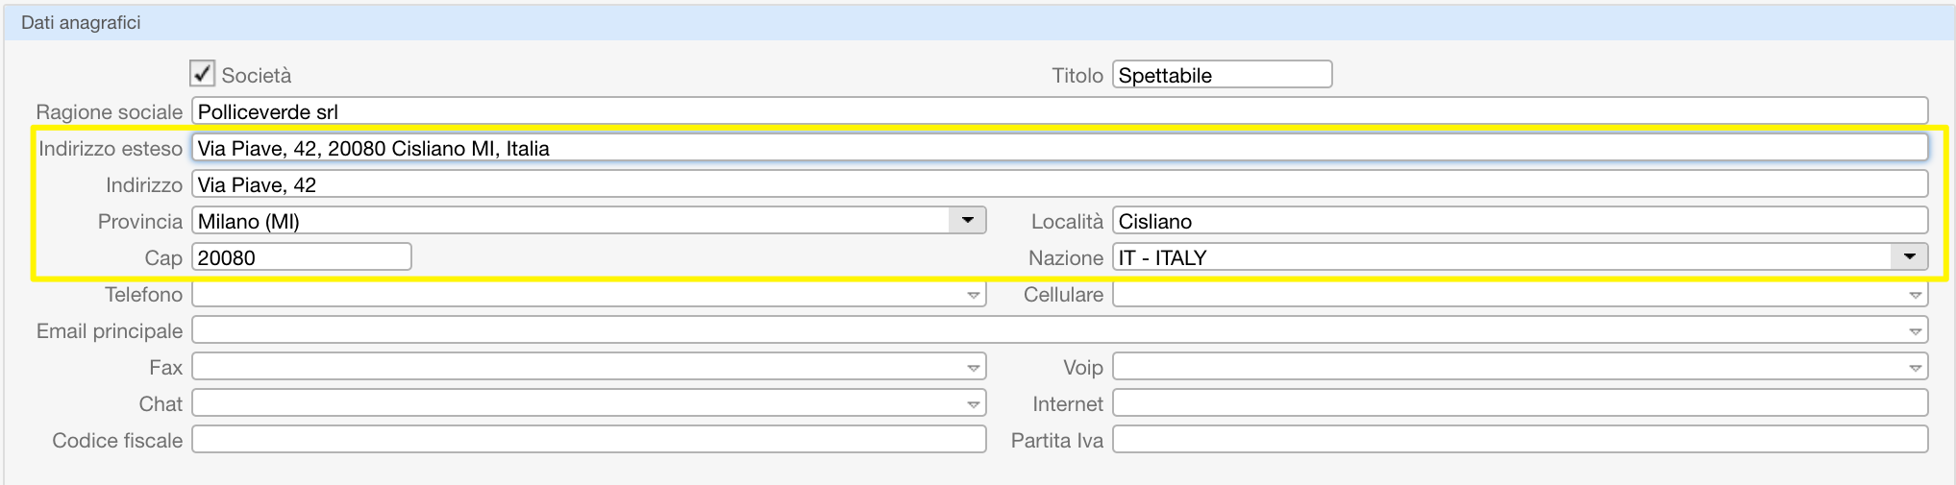Screen dimensions: 1956x485
Task: Expand the Chat combo arrow
Action: coord(973,404)
